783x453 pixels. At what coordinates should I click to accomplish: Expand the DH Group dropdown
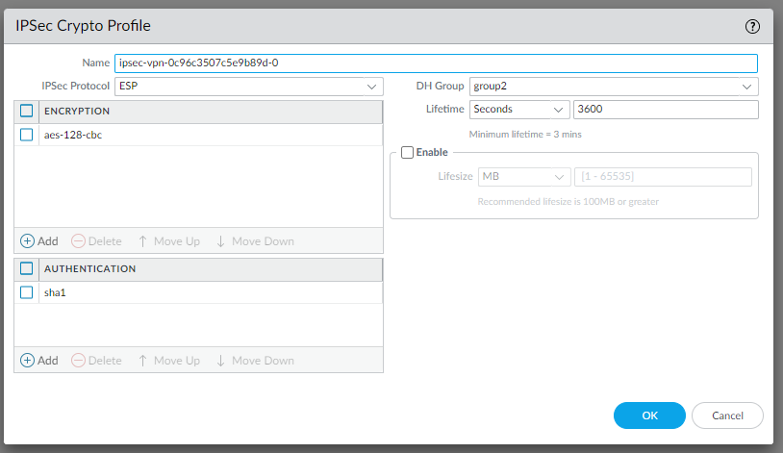613,87
